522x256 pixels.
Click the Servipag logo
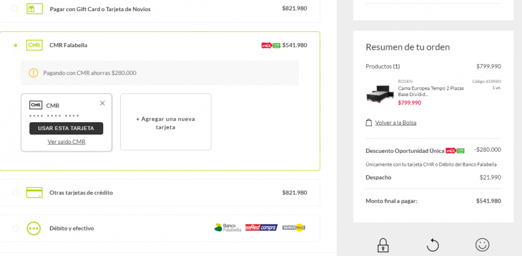click(294, 227)
